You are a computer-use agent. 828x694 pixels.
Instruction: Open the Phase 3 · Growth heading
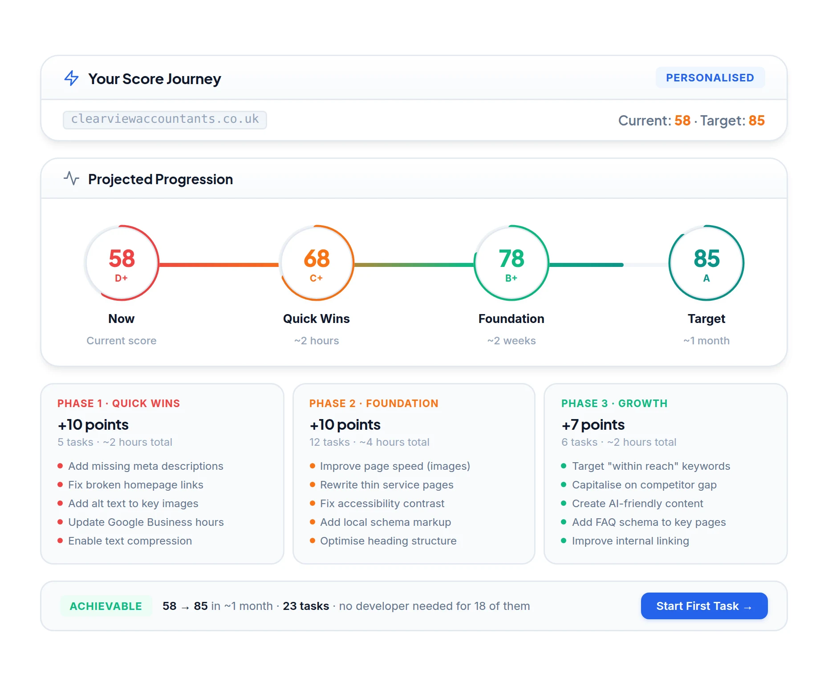pos(614,403)
